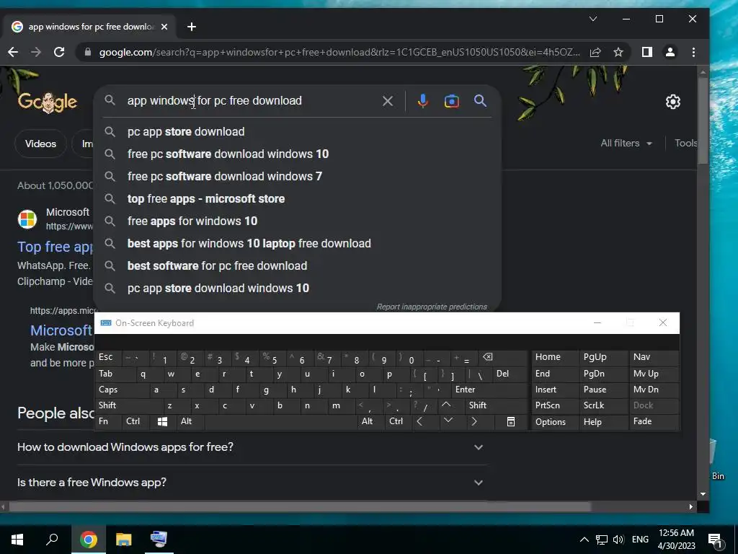Click scrollbar right arrow at page bottom
Image resolution: width=738 pixels, height=554 pixels.
[691, 507]
